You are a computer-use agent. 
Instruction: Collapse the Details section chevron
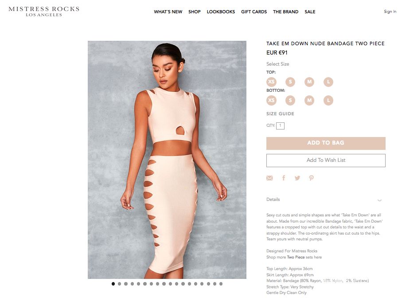[x=379, y=200]
